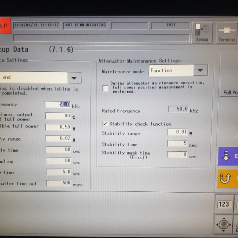Screen dimensions: 238x238
Task: Click the red R.P status indicator
Action: (x=5, y=25)
